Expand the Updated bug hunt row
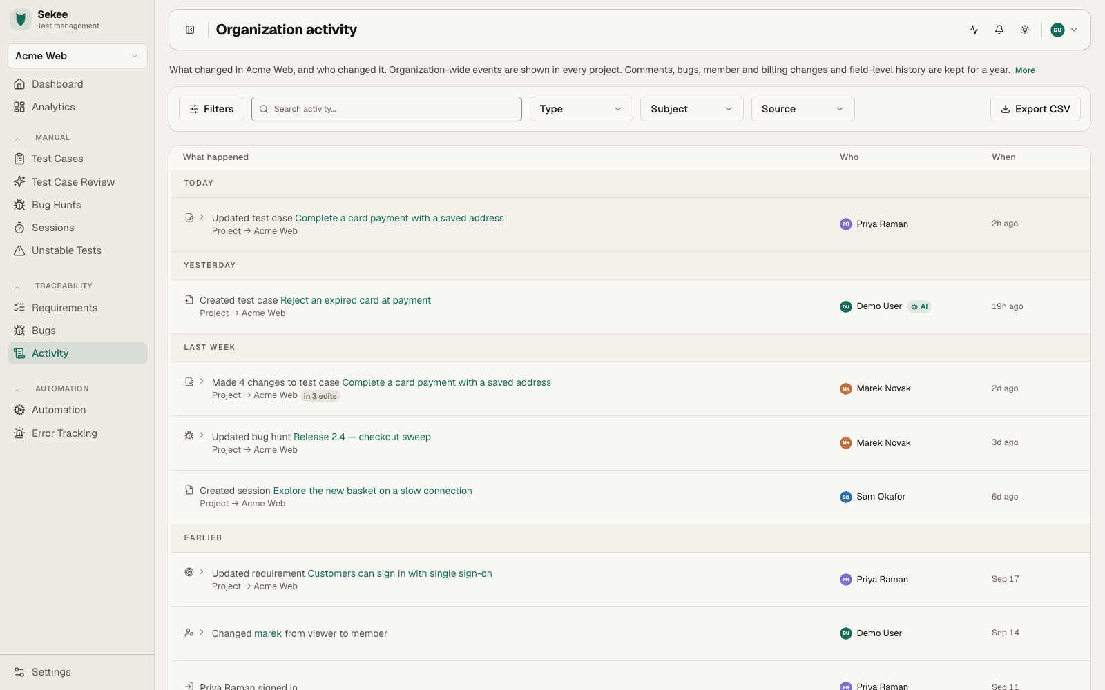Screen dimensions: 1105x690 click(x=202, y=435)
